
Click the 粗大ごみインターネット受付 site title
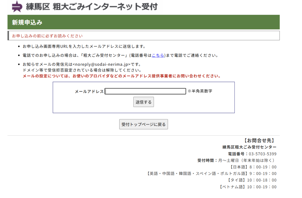click(x=105, y=7)
